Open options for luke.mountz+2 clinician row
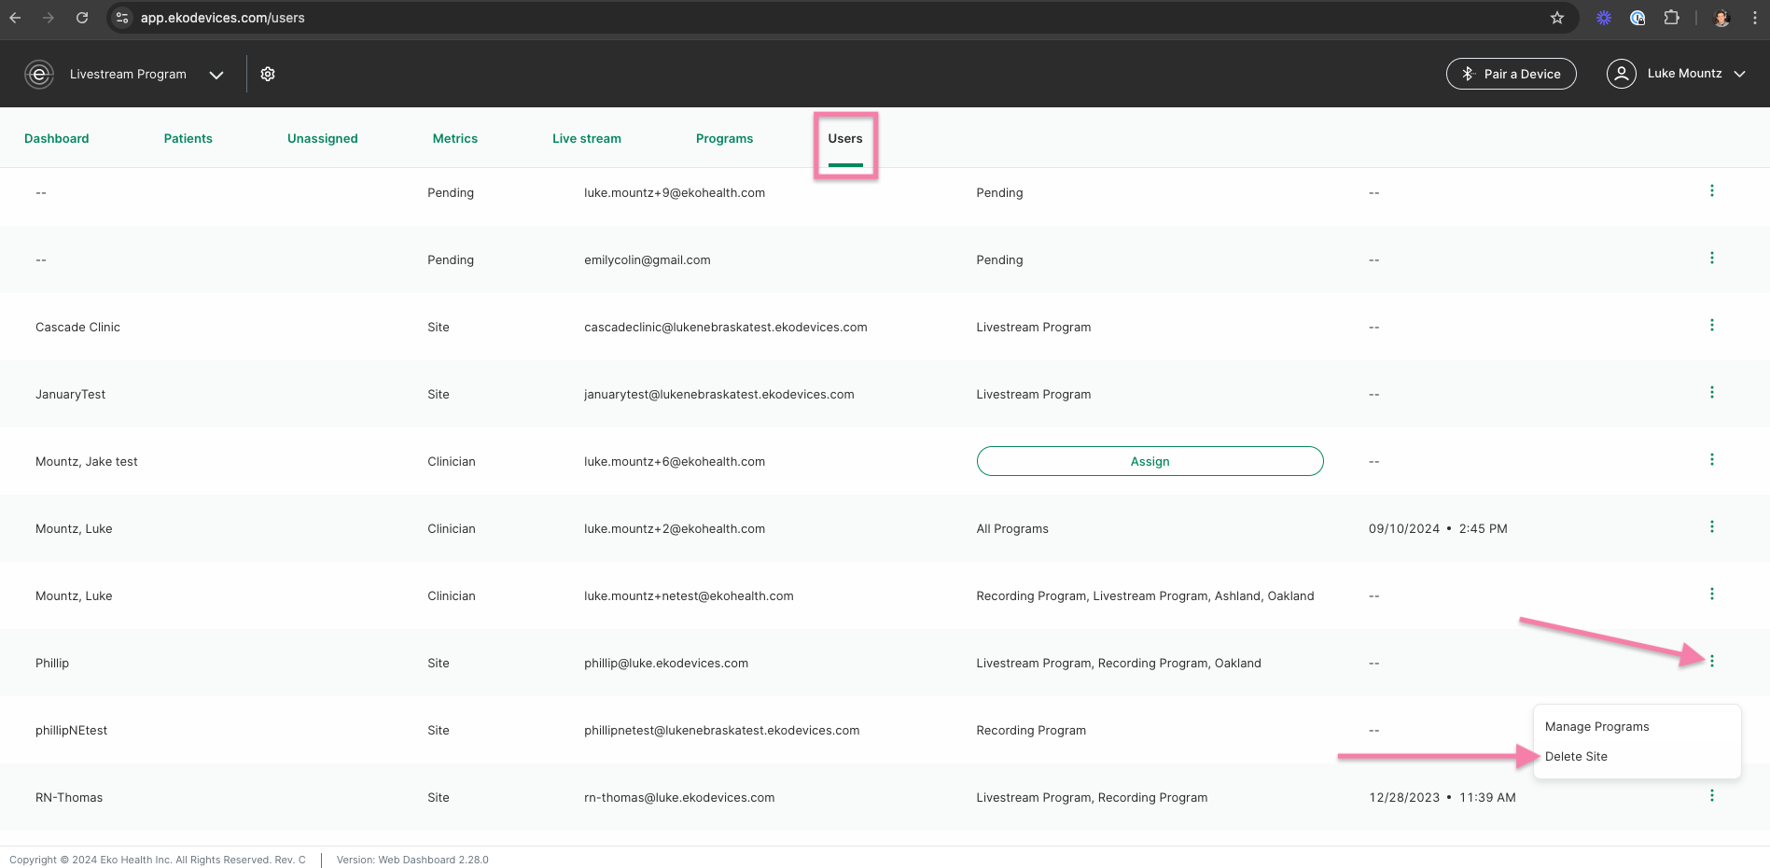The height and width of the screenshot is (868, 1770). click(1711, 526)
